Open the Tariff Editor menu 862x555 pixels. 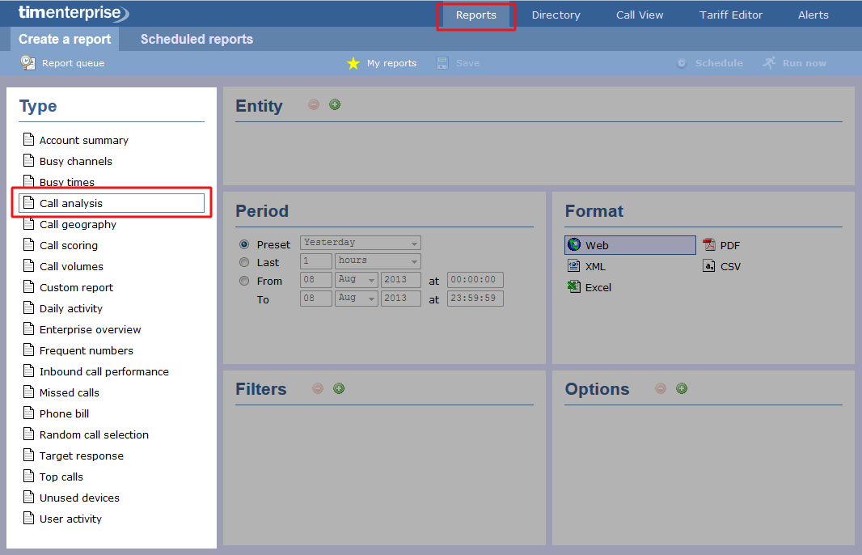click(730, 15)
